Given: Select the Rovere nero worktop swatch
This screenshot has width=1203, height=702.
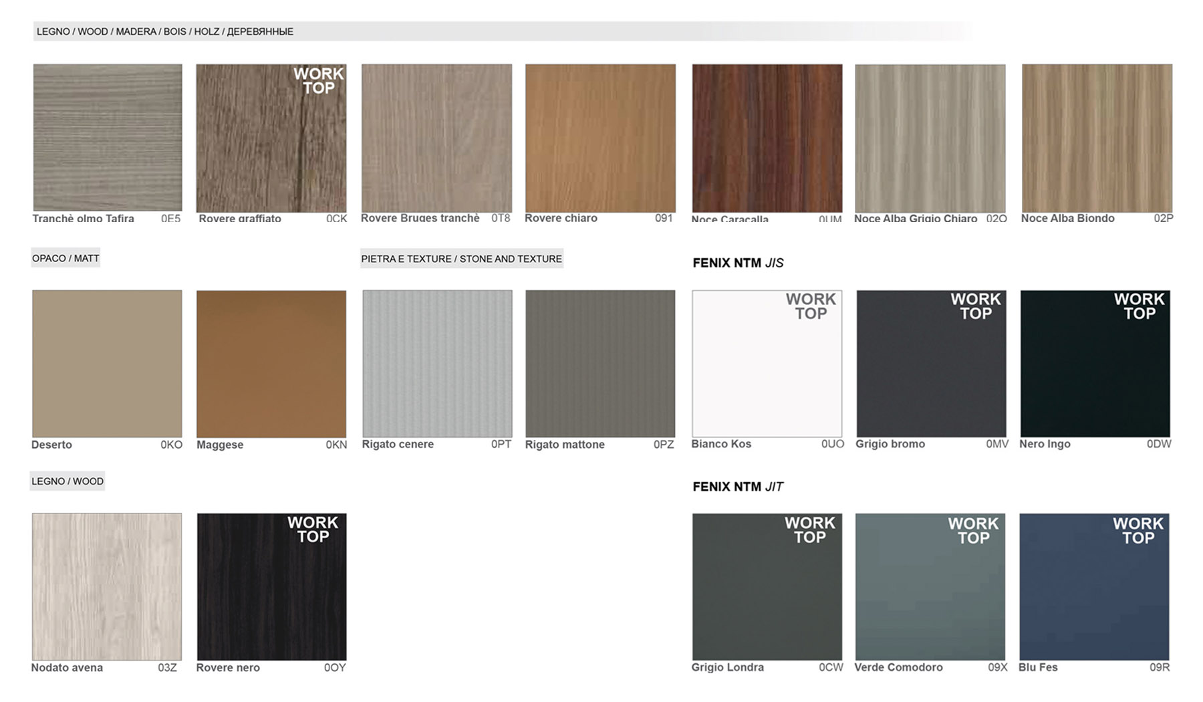Looking at the screenshot, I should click(x=271, y=586).
